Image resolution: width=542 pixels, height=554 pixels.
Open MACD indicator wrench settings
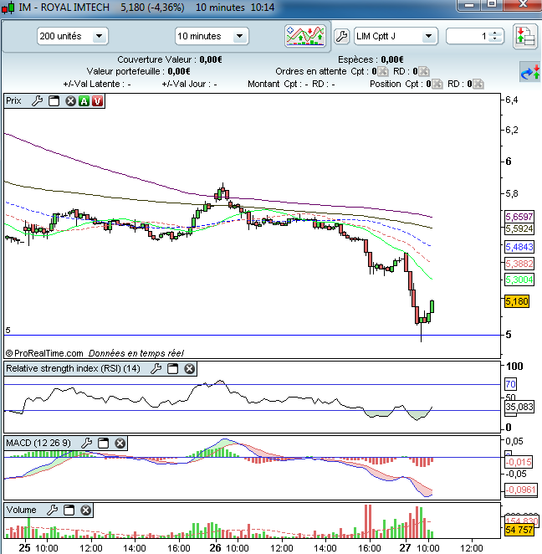click(x=86, y=443)
